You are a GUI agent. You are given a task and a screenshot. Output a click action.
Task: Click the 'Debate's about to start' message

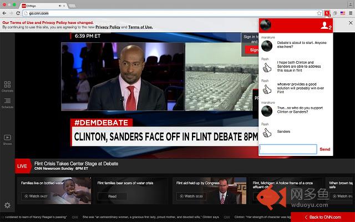coord(302,44)
